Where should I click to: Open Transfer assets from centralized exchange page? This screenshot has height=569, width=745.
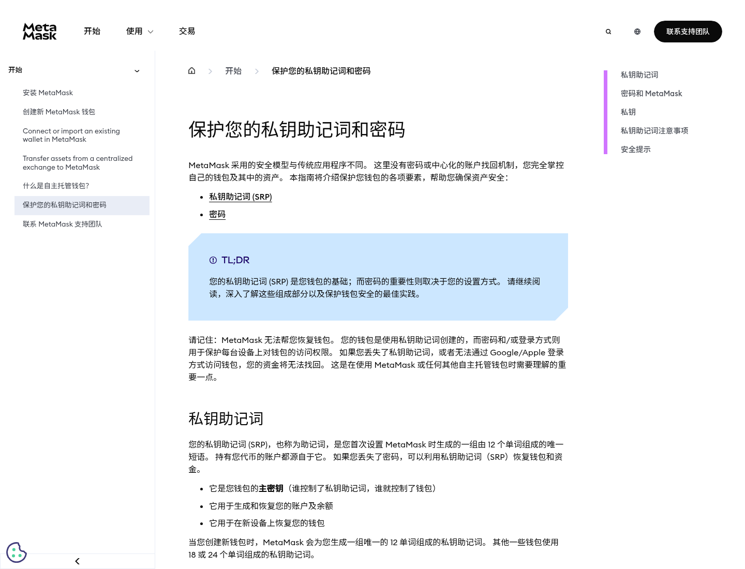[78, 163]
